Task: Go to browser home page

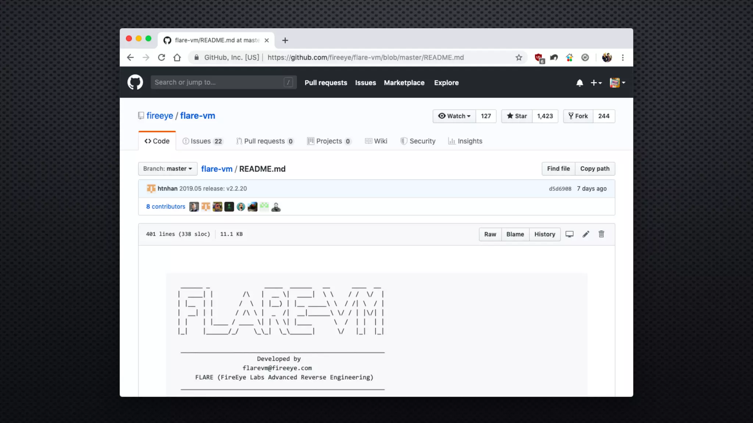Action: tap(177, 58)
